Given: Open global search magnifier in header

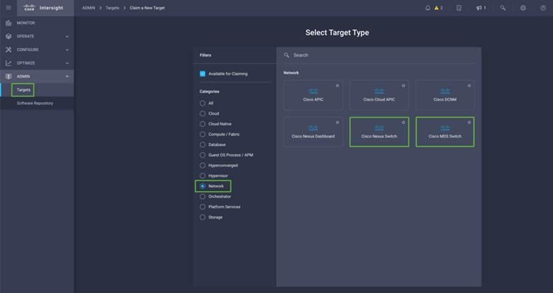Looking at the screenshot, I should coord(503,8).
